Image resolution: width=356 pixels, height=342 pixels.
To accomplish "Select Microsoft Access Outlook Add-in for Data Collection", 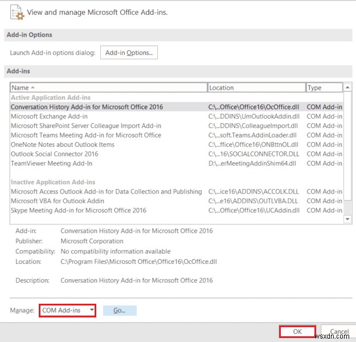I will click(177, 192).
